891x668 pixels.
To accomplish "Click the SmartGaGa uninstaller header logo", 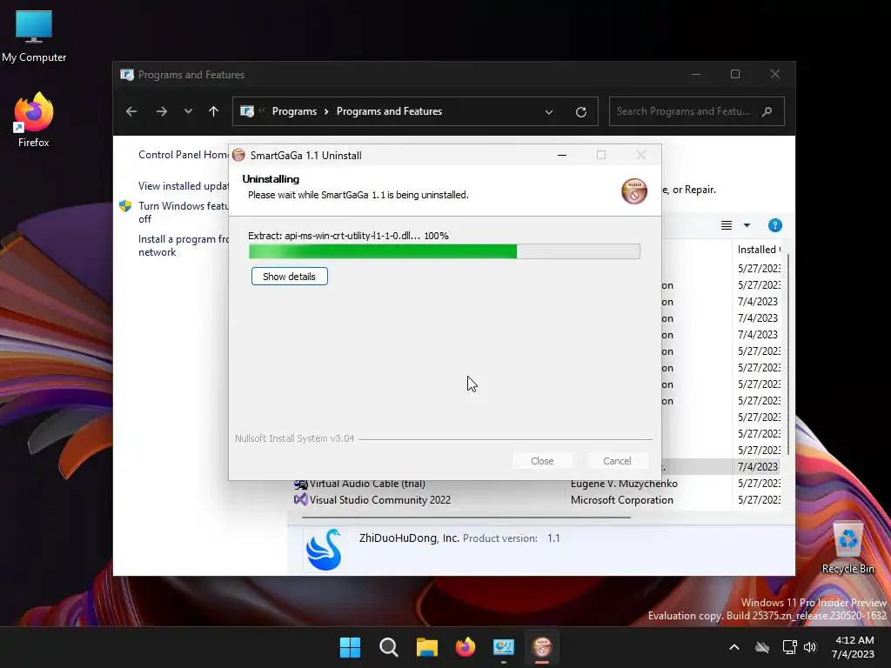I will click(634, 190).
